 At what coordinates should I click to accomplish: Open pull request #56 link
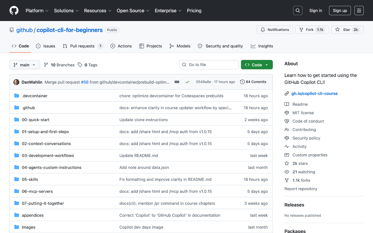85,82
